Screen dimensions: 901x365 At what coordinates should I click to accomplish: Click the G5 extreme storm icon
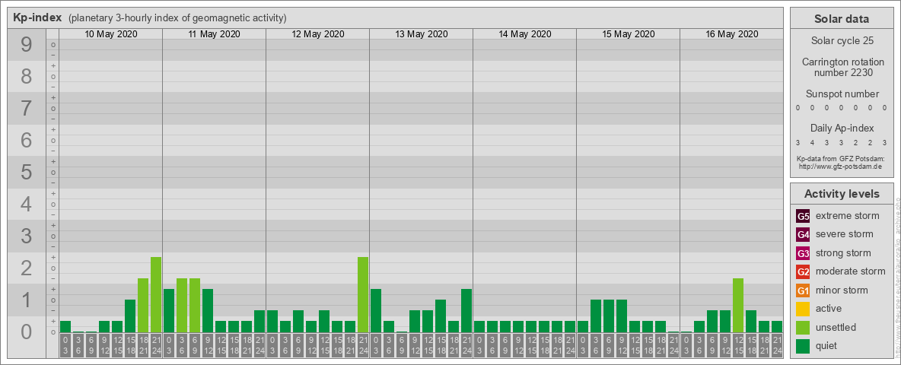coord(803,216)
